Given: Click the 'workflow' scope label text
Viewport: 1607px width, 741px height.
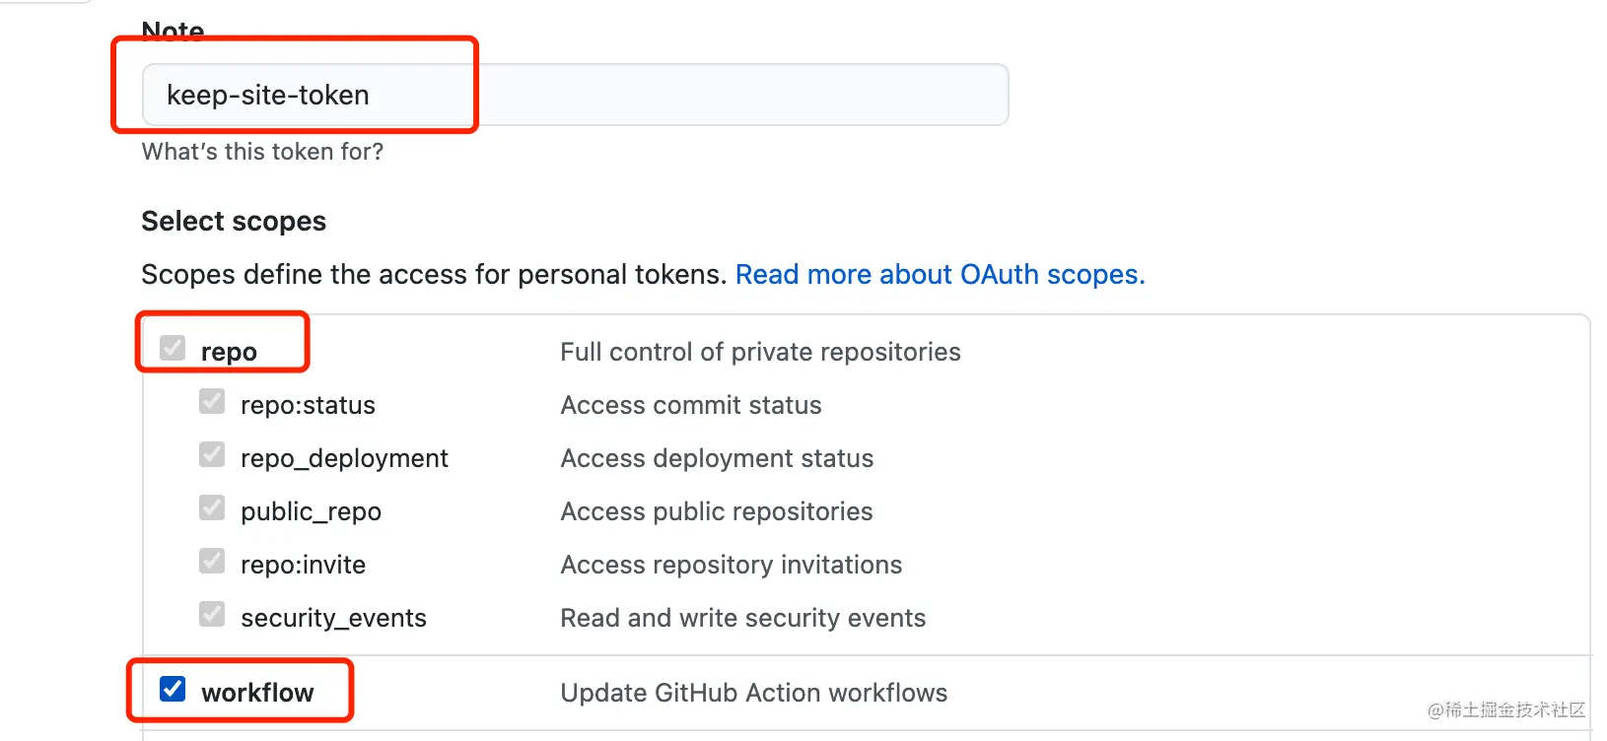Looking at the screenshot, I should point(257,693).
